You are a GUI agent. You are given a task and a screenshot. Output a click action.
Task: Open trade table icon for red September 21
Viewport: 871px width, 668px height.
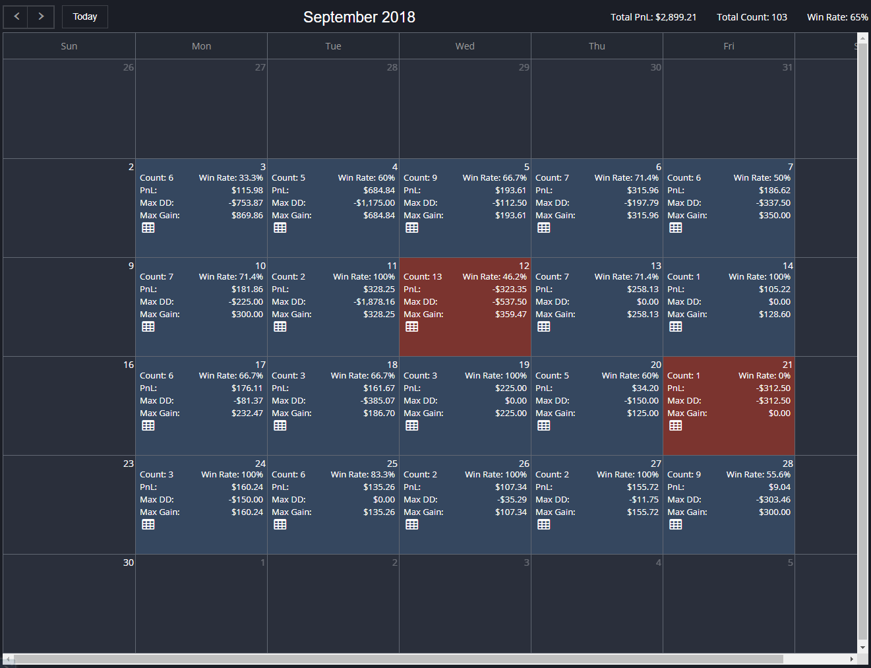coord(676,425)
